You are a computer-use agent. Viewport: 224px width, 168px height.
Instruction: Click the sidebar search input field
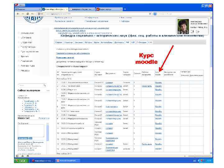click(x=31, y=85)
